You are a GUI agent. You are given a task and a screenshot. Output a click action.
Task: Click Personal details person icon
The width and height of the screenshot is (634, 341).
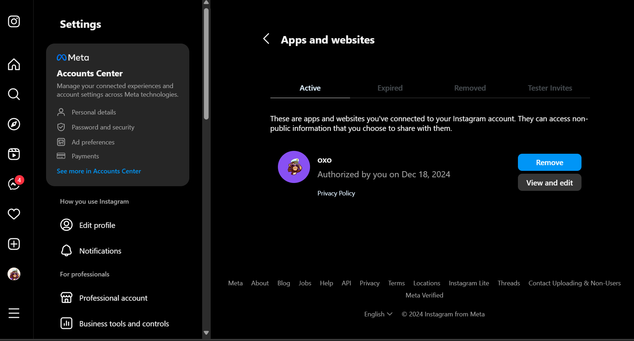click(x=61, y=112)
